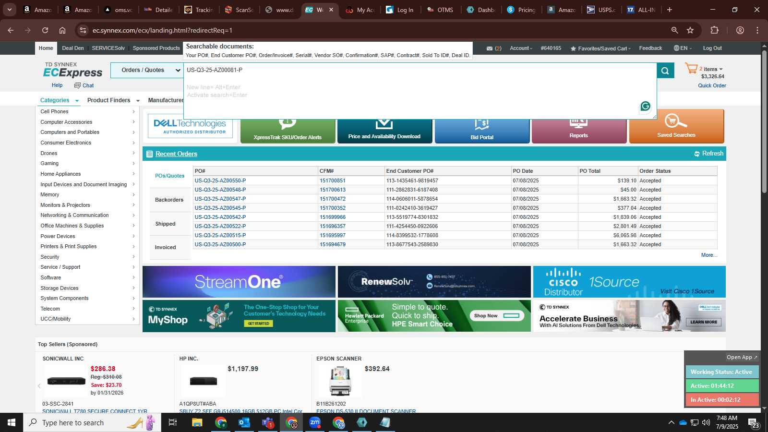The width and height of the screenshot is (768, 432).
Task: Open Chrome three-dot menu
Action: 757,30
